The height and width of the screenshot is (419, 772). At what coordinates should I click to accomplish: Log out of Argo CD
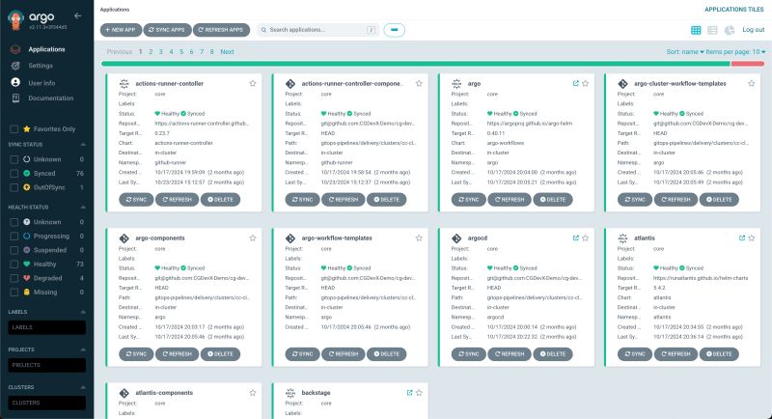[754, 30]
